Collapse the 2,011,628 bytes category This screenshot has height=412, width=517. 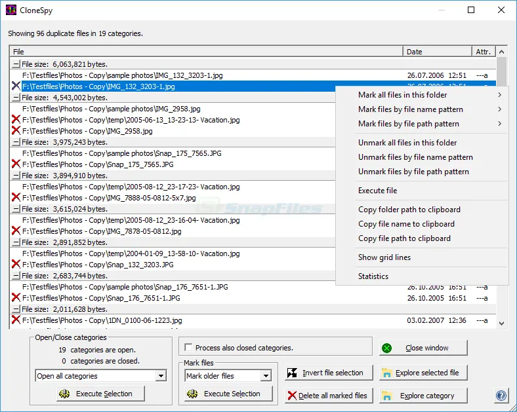point(16,309)
